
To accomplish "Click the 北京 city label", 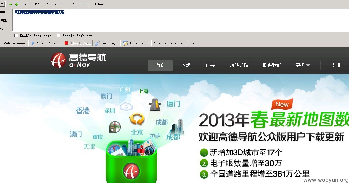I will click(x=137, y=132).
